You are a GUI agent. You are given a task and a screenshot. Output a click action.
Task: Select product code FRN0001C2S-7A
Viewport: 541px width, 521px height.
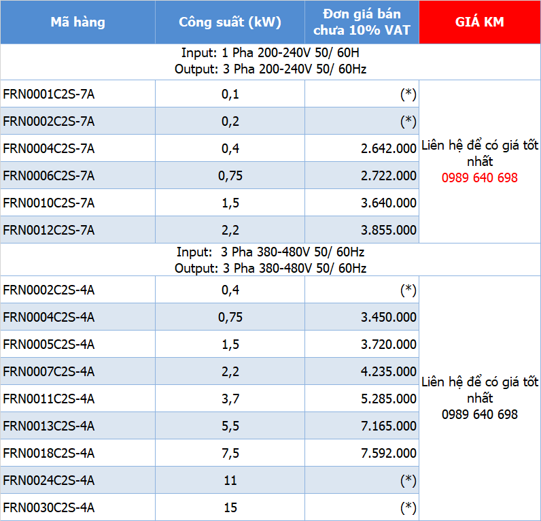pyautogui.click(x=49, y=94)
